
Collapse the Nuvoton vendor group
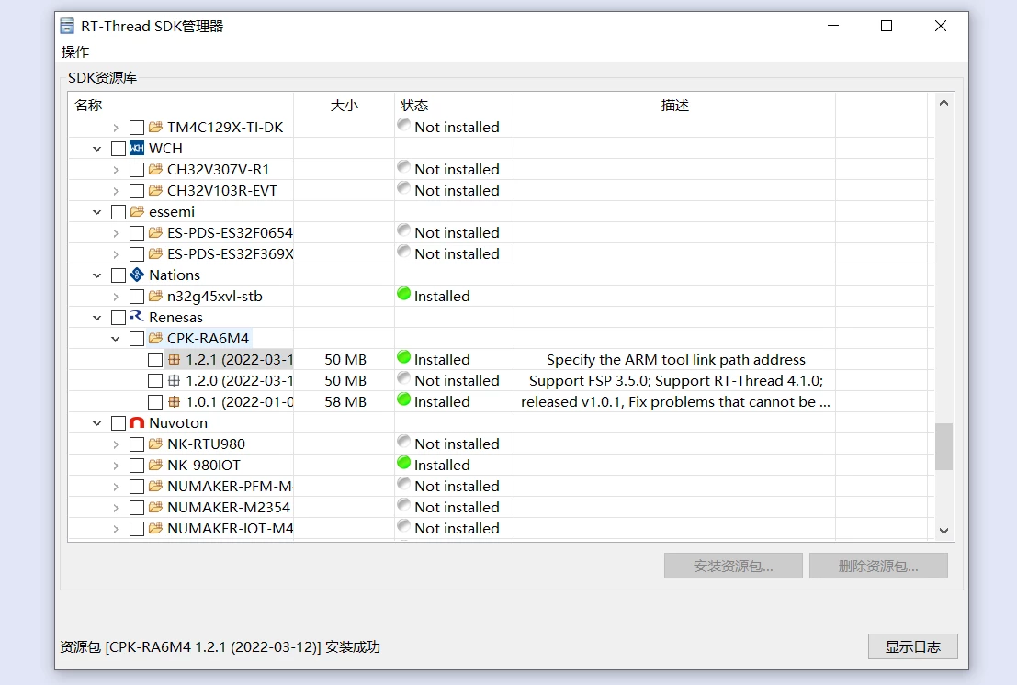[96, 423]
